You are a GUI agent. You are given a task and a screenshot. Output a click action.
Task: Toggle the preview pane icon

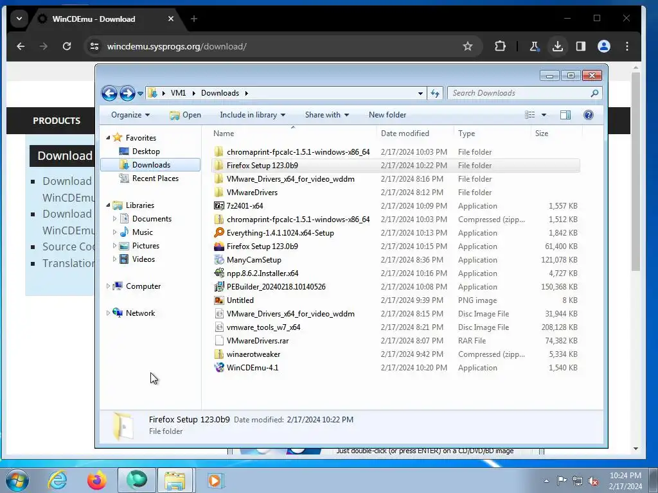(x=565, y=115)
